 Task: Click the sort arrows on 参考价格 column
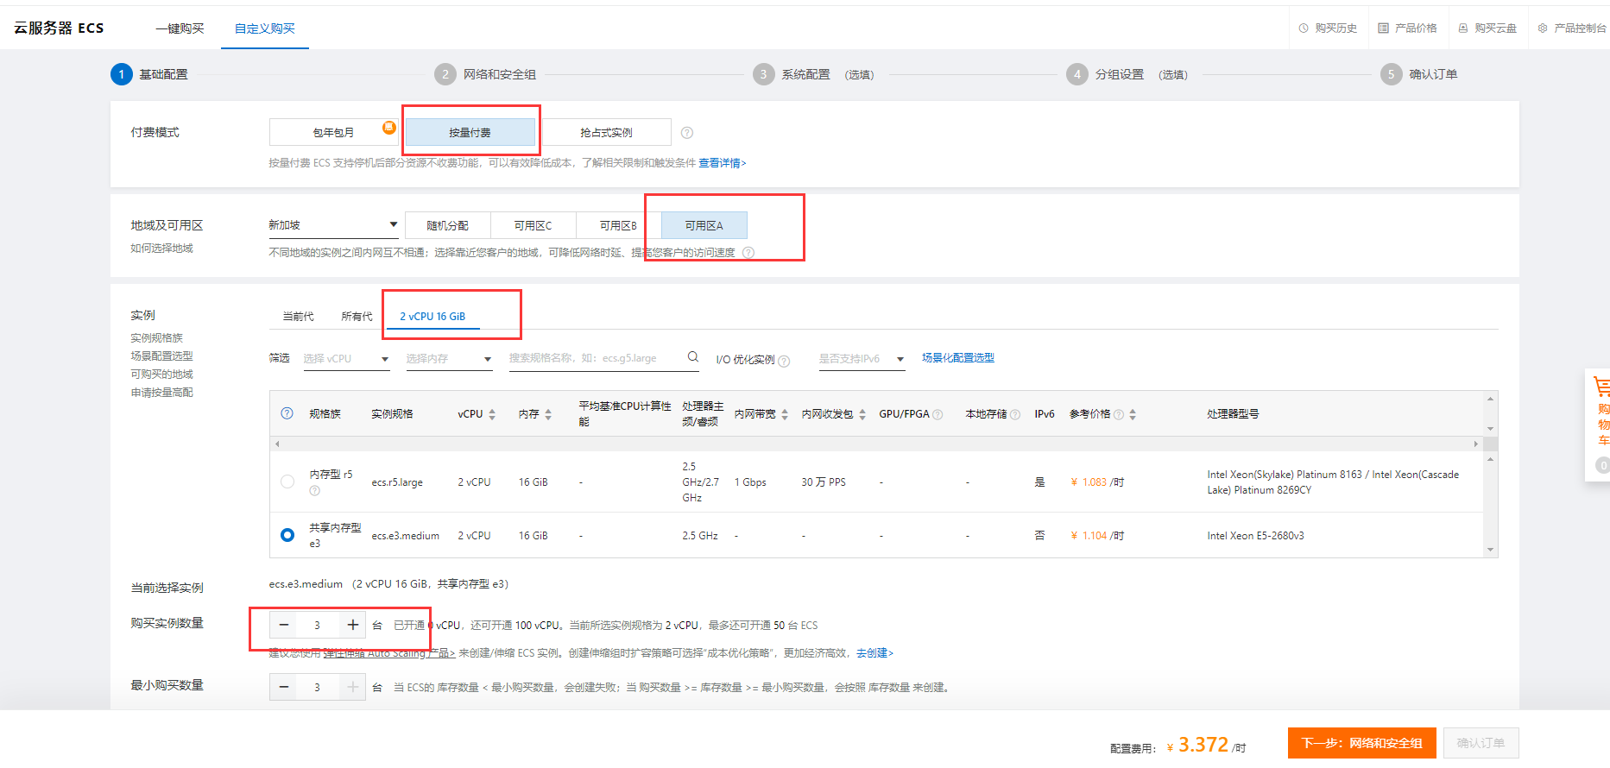(1133, 415)
